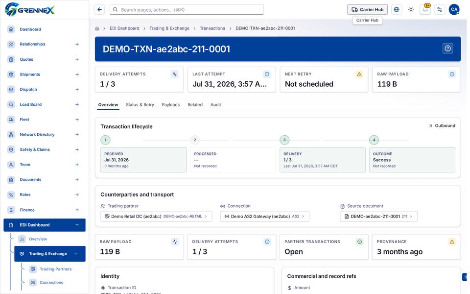Image resolution: width=470 pixels, height=294 pixels.
Task: Click the home breadcrumb icon
Action: click(97, 28)
